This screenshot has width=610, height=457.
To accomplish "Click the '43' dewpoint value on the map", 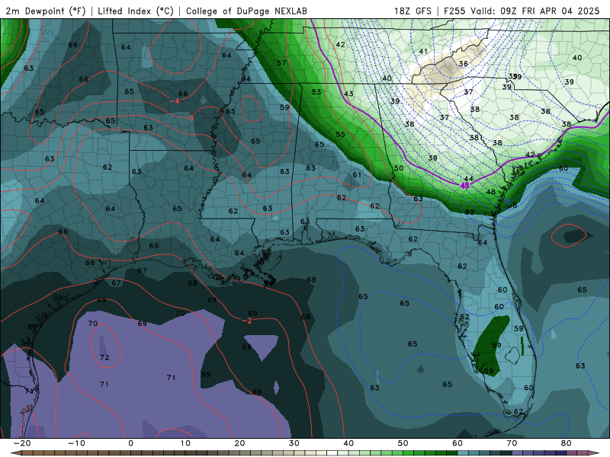I will (x=348, y=94).
